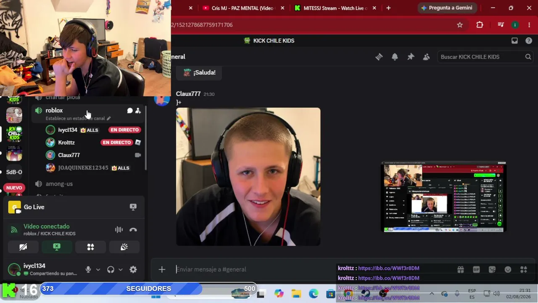538x303 pixels.
Task: Open emoji picker in message bar
Action: (x=508, y=269)
